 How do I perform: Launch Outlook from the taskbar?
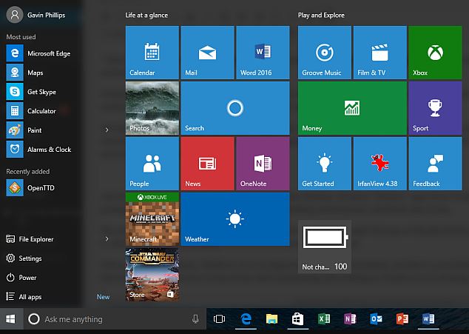pyautogui.click(x=376, y=319)
